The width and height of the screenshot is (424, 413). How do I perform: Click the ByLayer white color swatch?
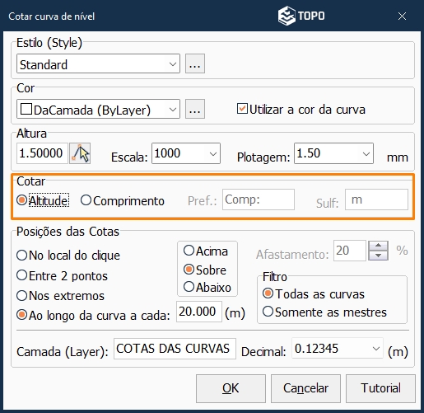click(x=26, y=109)
